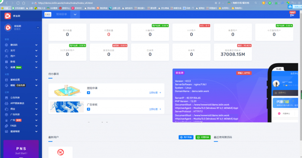Click the 管理员 profile avatar in sidebar
The image size is (302, 158).
click(8, 27)
